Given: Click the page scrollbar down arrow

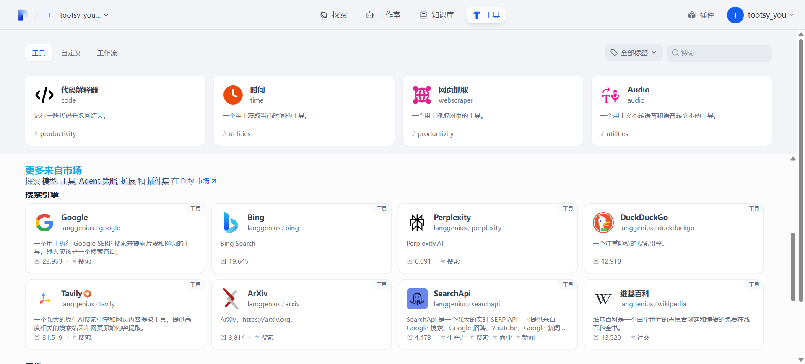Looking at the screenshot, I should [801, 360].
